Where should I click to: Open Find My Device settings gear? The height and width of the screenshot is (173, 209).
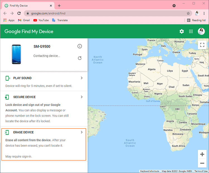tap(181, 31)
